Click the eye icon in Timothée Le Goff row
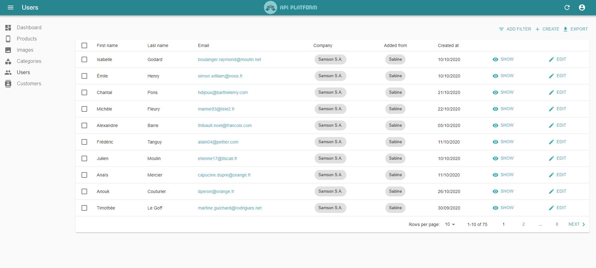Image resolution: width=596 pixels, height=268 pixels. pos(495,208)
